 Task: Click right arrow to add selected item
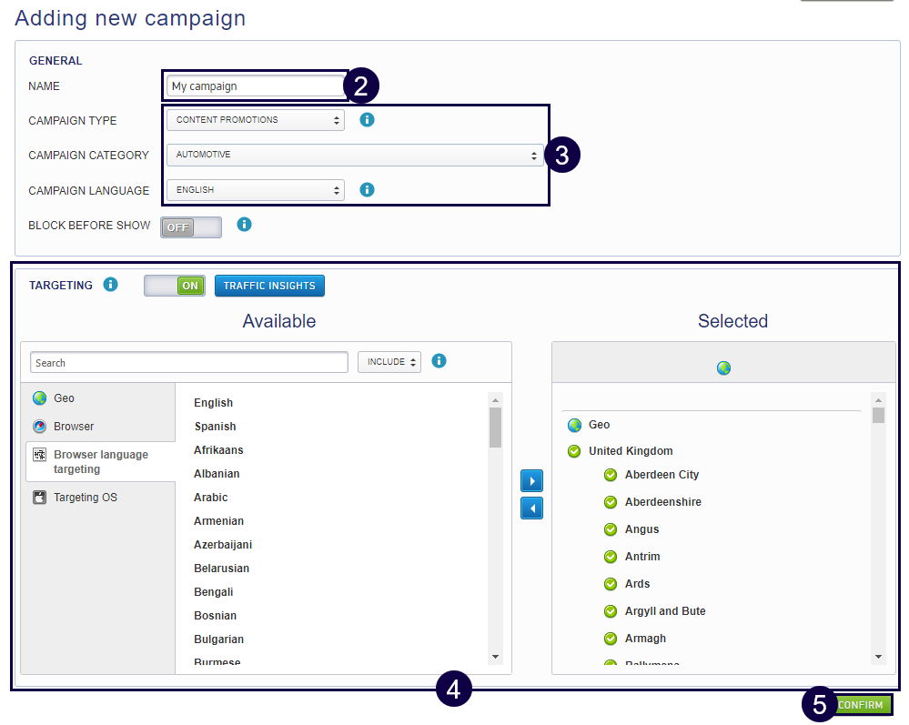(531, 480)
